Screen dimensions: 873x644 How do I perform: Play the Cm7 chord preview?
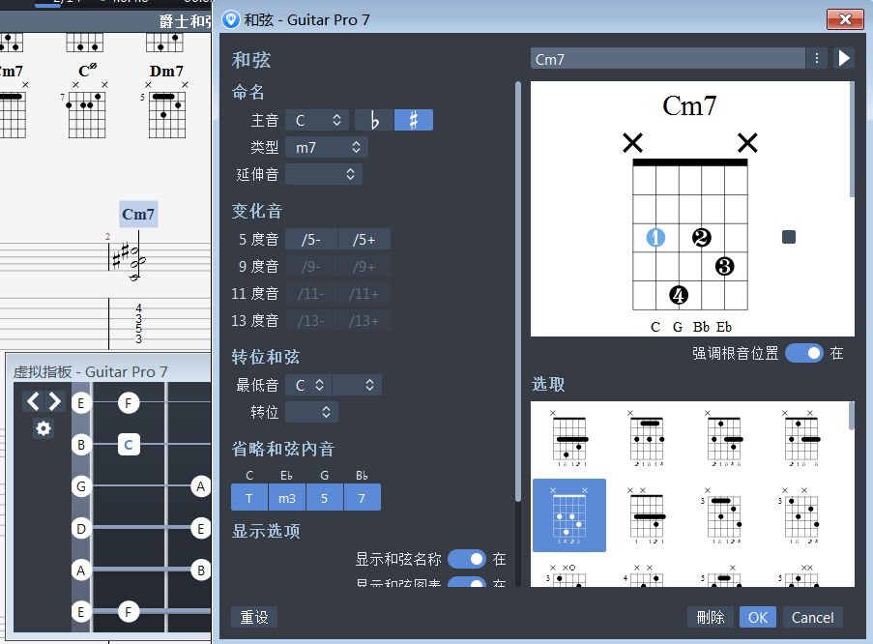[x=843, y=58]
